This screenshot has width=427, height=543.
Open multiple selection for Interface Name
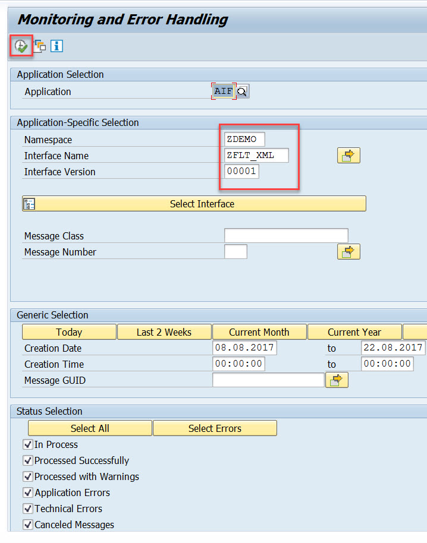coord(348,156)
